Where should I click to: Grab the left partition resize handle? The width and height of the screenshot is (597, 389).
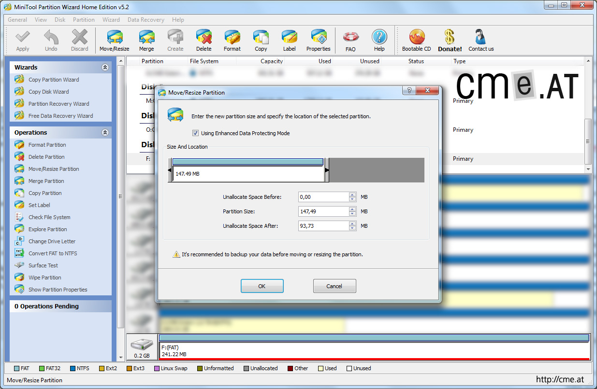point(170,170)
